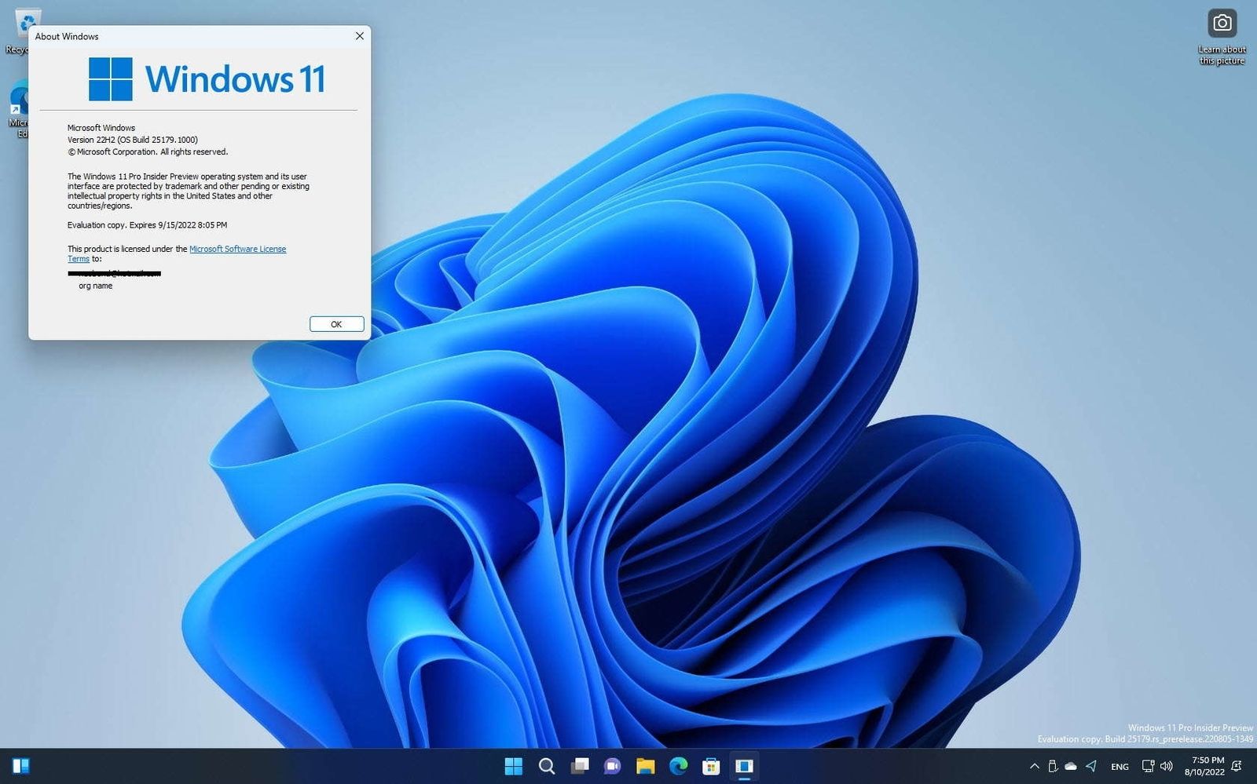Screen dimensions: 1257x784
Task: Click OK in the About Windows dialog
Action: [336, 323]
